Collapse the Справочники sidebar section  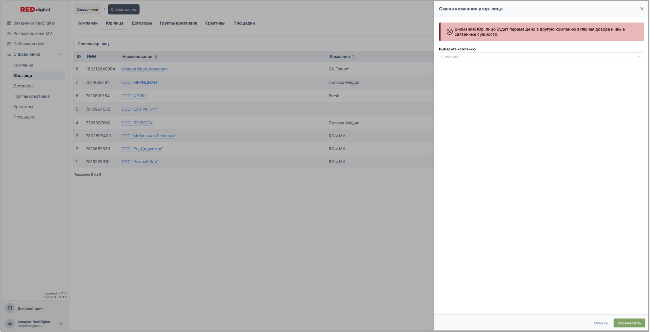tap(61, 54)
